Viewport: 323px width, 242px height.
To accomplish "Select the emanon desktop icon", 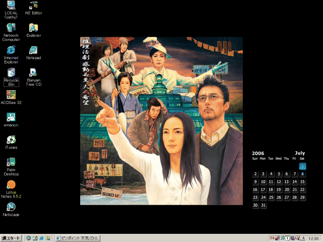I will (11, 117).
